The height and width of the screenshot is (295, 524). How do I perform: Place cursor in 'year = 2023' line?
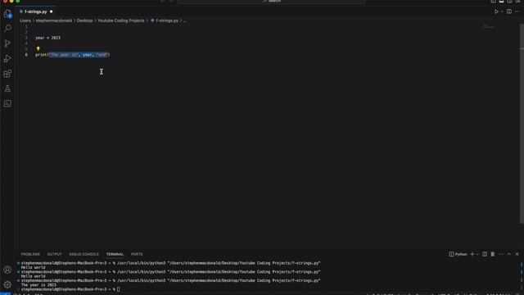coord(48,38)
